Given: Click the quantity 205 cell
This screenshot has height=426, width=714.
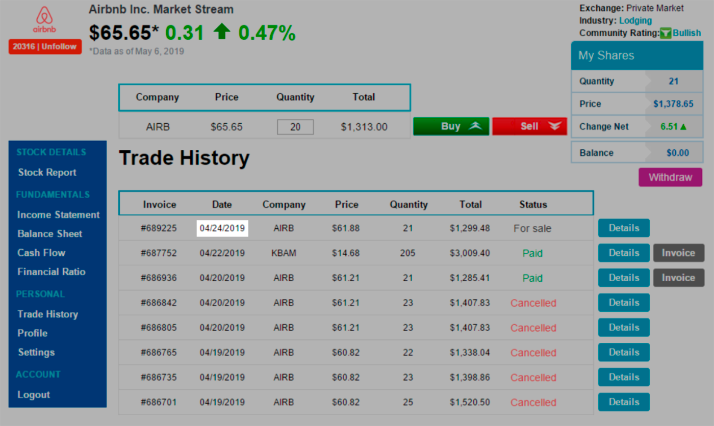Looking at the screenshot, I should point(407,253).
